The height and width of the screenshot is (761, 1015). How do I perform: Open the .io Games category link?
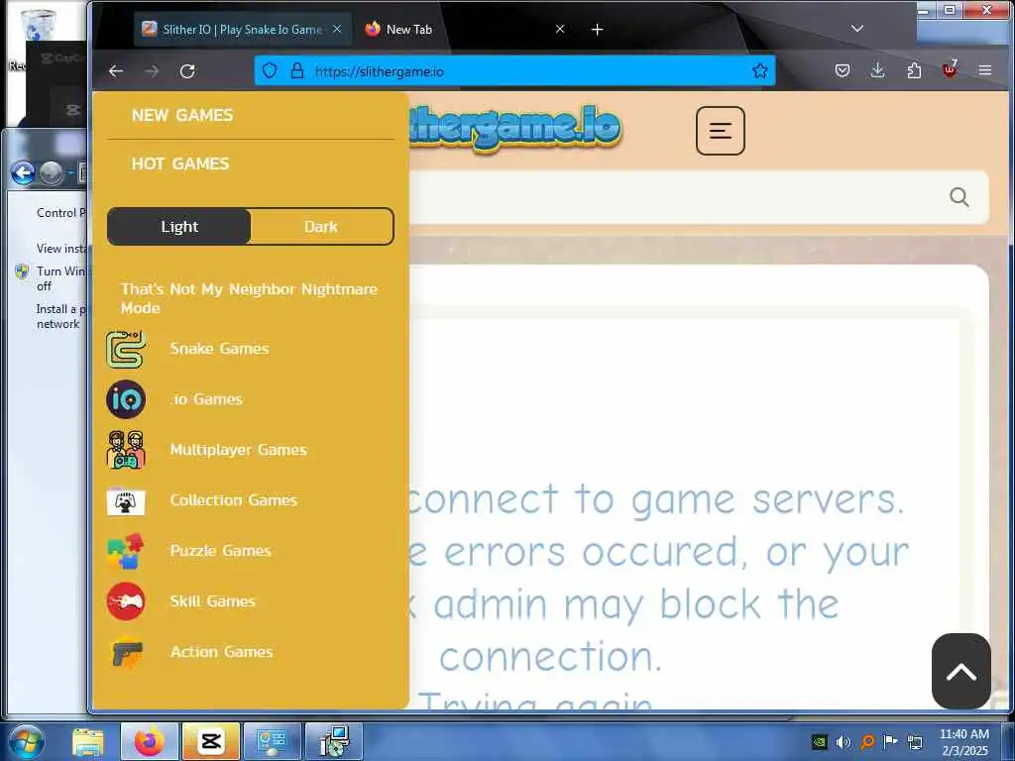click(x=206, y=399)
